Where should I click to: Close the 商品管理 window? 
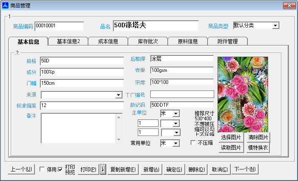(x=289, y=5)
